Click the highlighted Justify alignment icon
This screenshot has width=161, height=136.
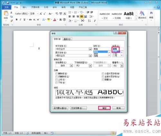(82, 16)
